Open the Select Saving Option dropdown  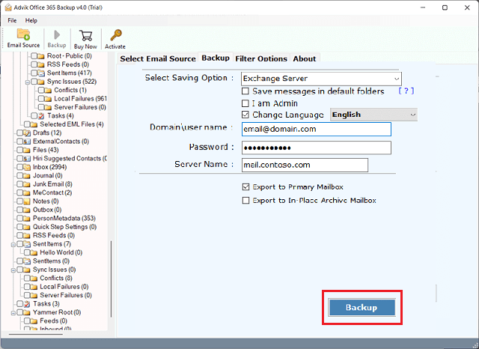[x=321, y=79]
